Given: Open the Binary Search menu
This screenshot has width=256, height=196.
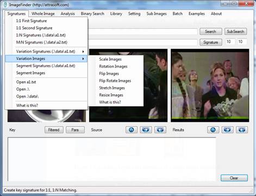Looking at the screenshot, I should coord(92,14).
